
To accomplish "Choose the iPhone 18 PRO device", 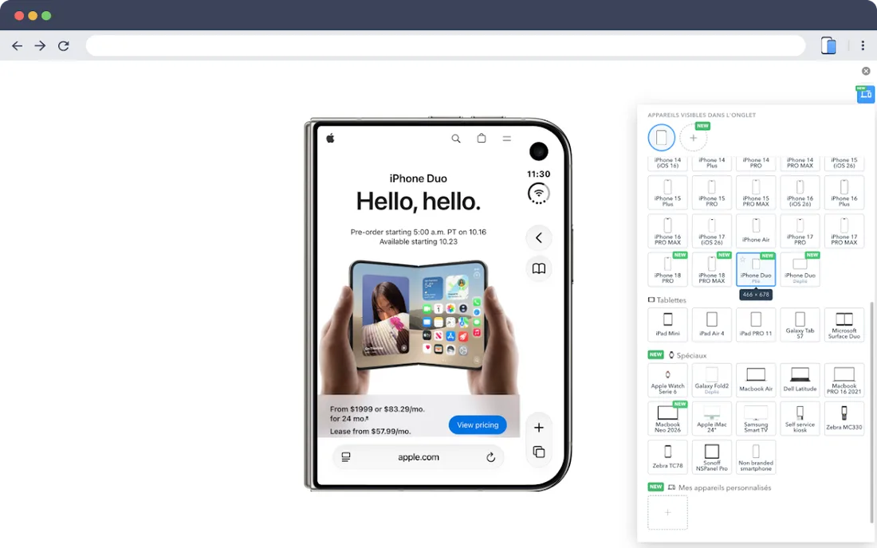I will click(x=667, y=269).
